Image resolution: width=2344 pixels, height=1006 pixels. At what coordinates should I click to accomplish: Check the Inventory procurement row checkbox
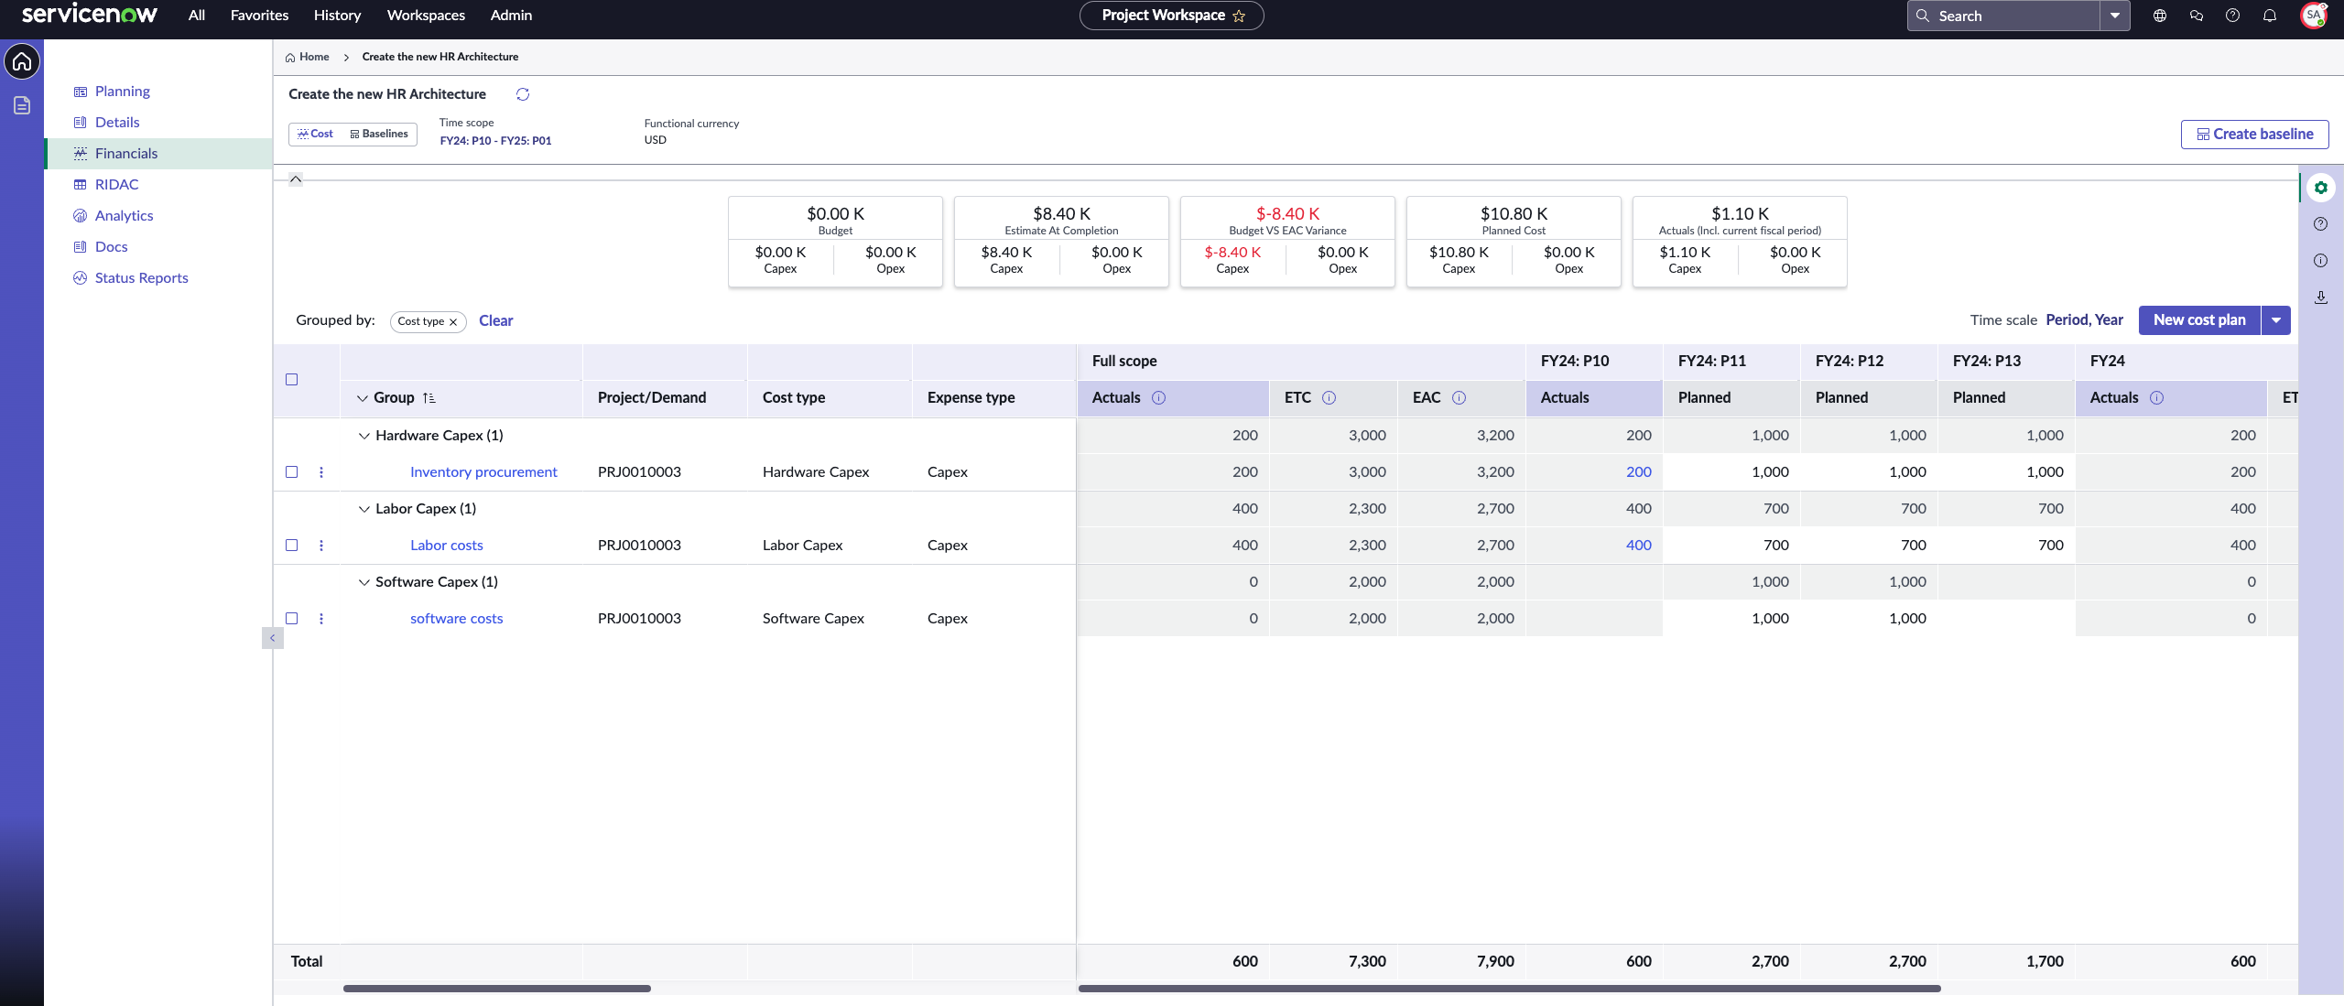292,472
